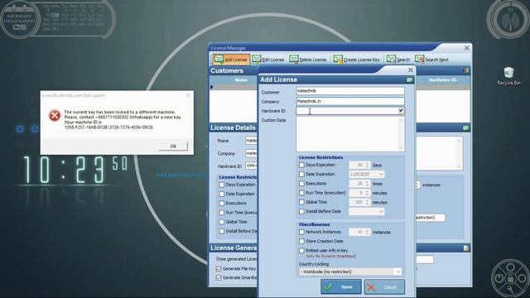Viewport: 530px width, 298px height.
Task: Click Cancel in the Add License dialog
Action: (384, 287)
